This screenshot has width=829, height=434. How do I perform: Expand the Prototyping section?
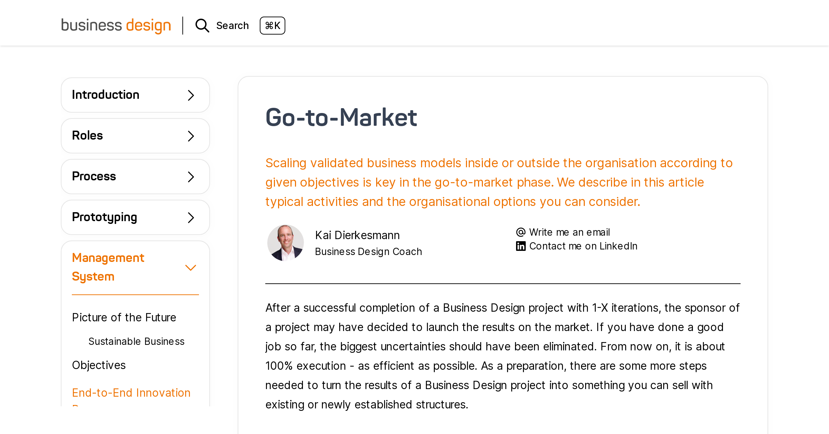tap(135, 217)
